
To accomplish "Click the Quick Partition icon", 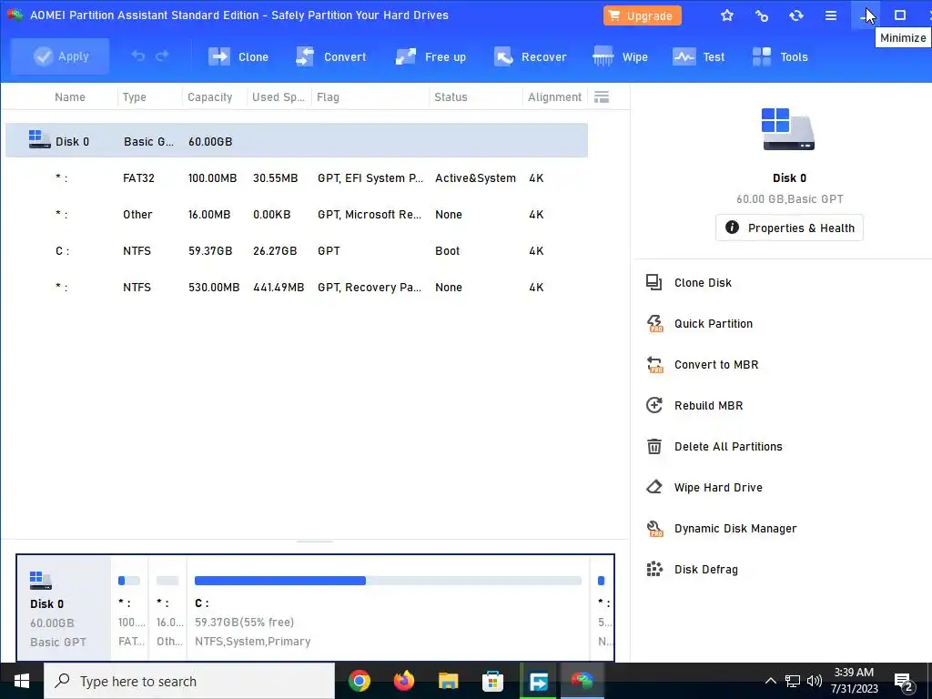I will click(653, 323).
